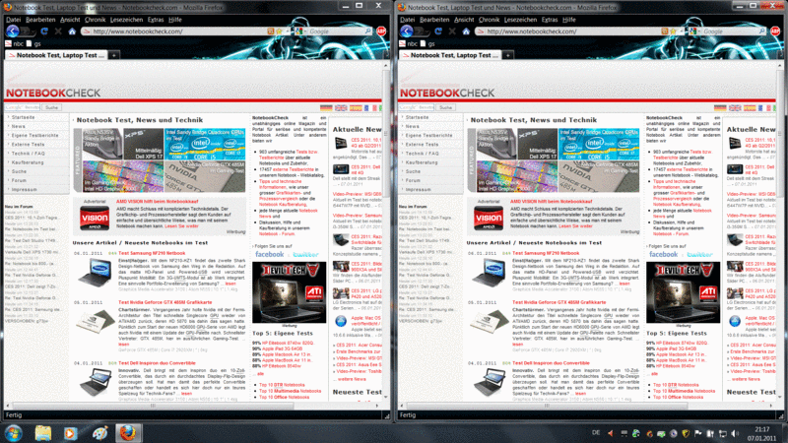Open home page in left Firefox window
Viewport: 788px width, 443px height.
(72, 32)
